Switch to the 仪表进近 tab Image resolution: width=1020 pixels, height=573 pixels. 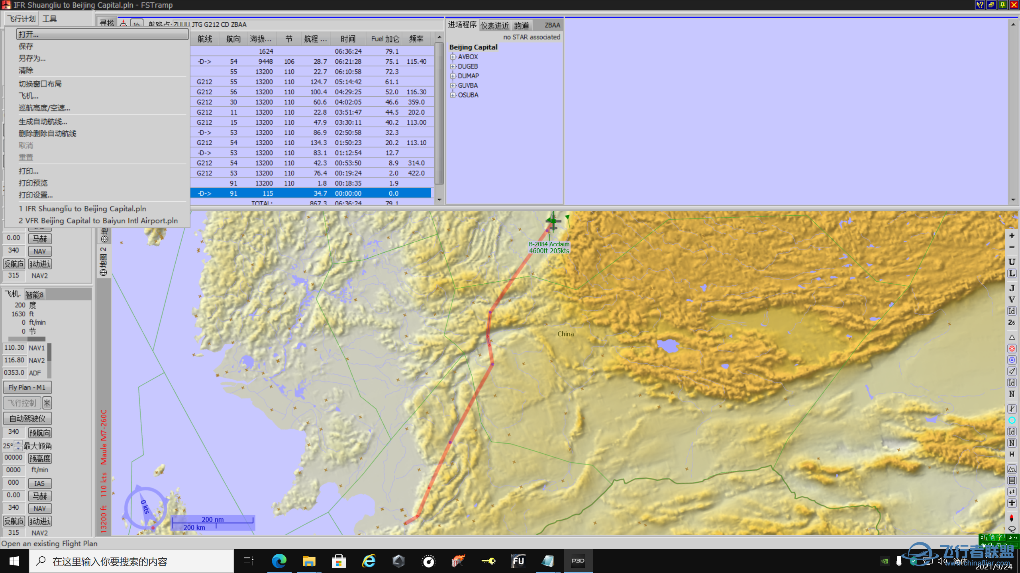pos(494,25)
